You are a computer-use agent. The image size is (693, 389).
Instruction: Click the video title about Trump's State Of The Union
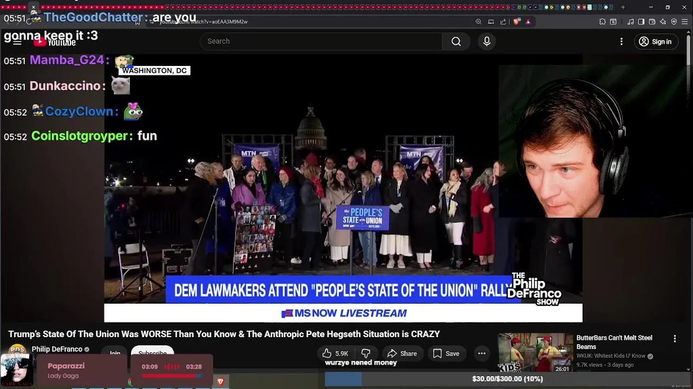224,334
